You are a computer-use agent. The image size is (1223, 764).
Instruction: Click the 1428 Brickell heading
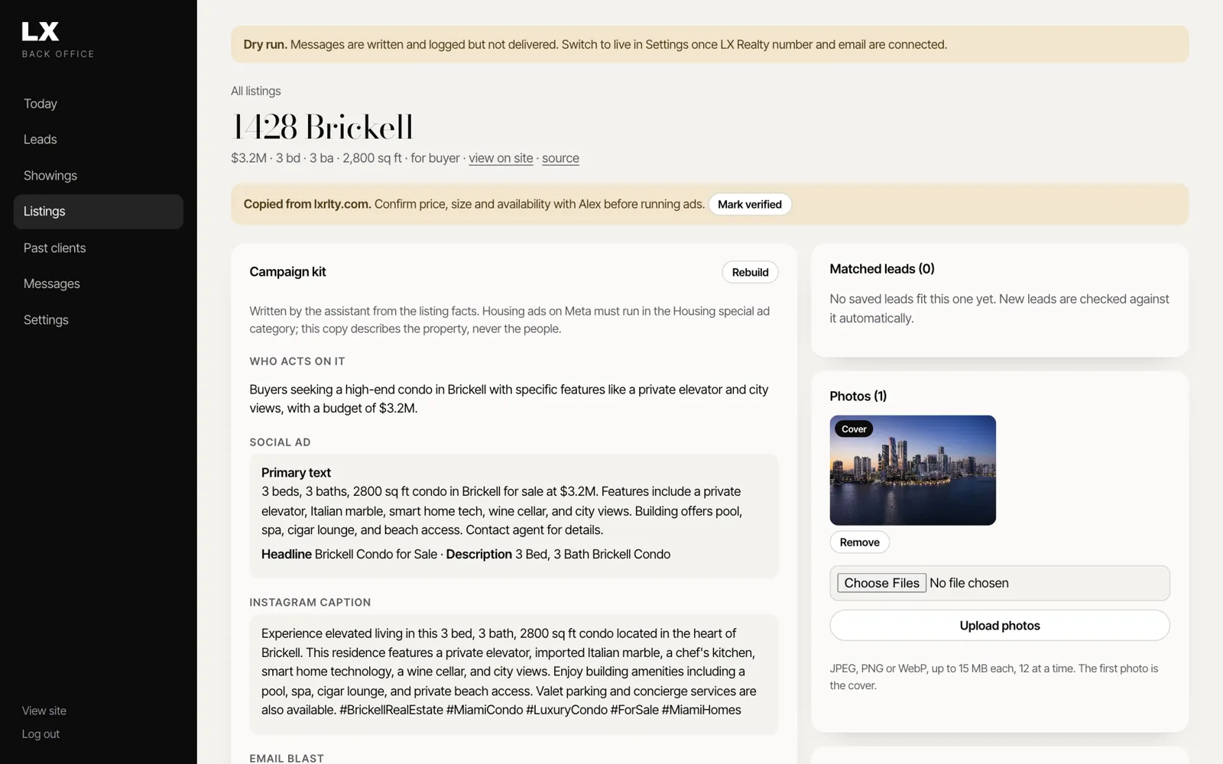pos(322,127)
